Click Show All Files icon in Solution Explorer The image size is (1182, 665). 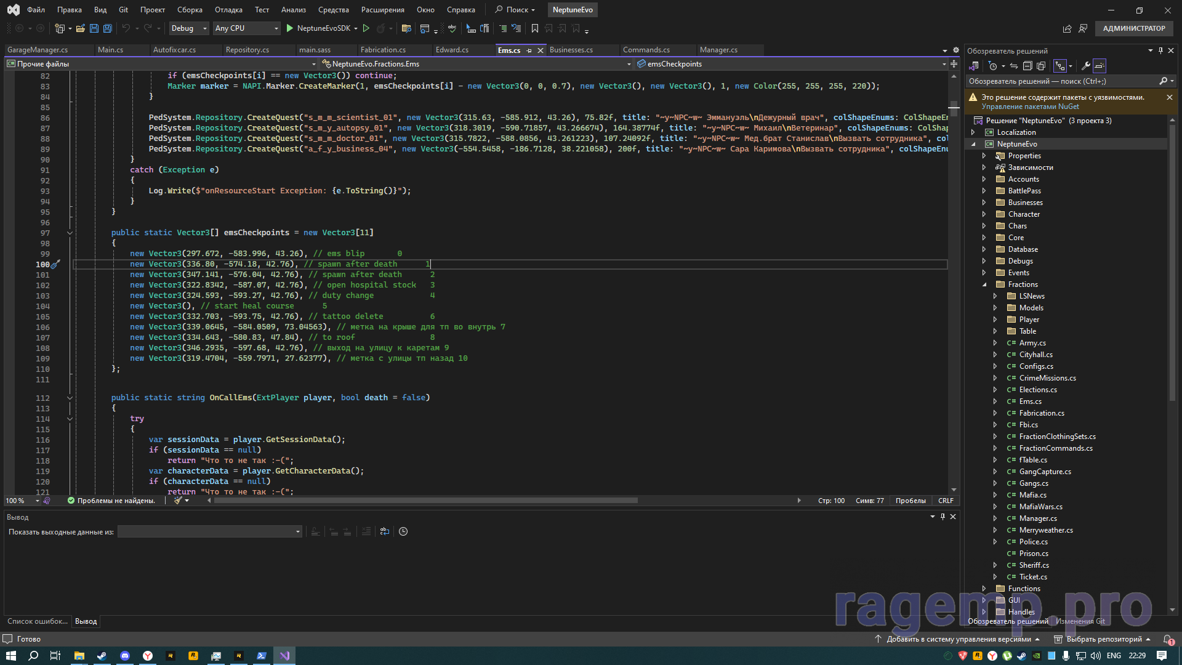[1041, 66]
